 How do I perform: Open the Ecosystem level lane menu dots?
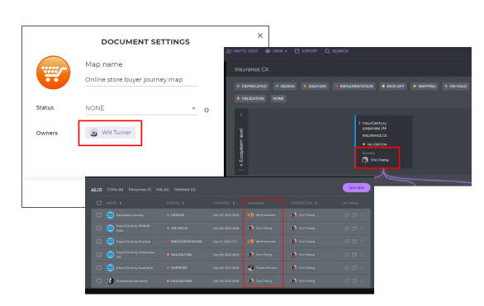coord(241,170)
